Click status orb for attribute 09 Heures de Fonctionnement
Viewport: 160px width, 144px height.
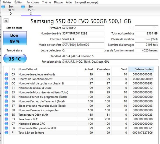click(6, 79)
